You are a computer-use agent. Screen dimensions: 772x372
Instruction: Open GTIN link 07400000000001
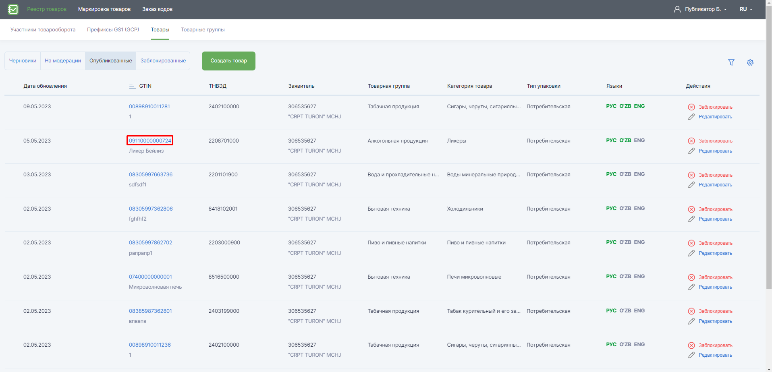pos(150,277)
